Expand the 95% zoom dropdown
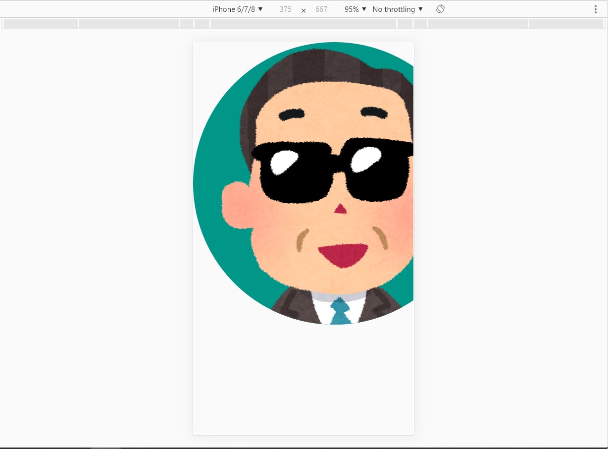Viewport: 608px width, 449px height. pyautogui.click(x=355, y=9)
